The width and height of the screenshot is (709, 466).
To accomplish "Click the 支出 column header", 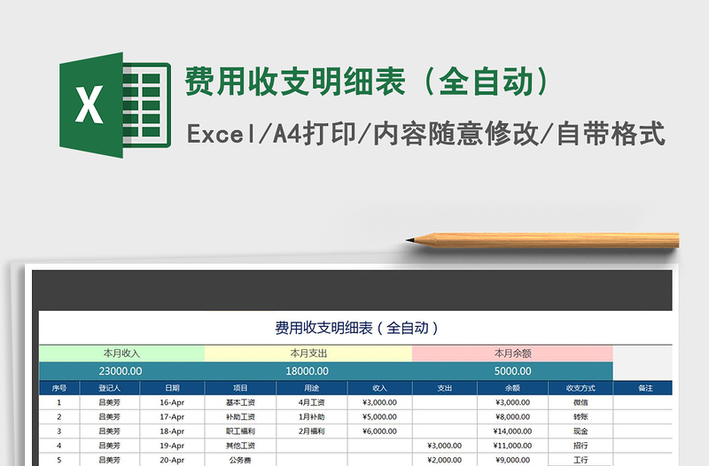I will point(445,388).
